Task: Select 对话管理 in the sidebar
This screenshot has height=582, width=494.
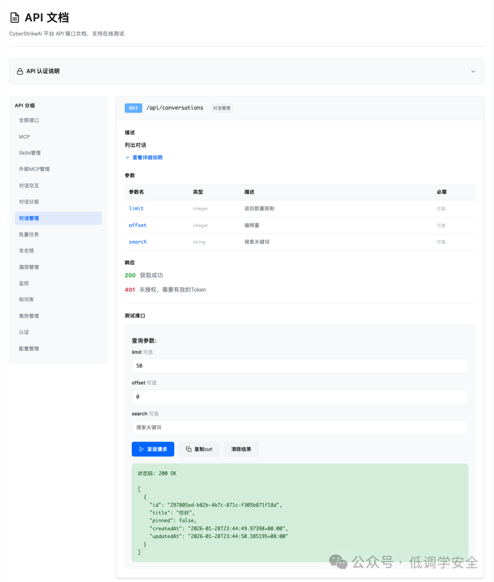Action: click(58, 218)
